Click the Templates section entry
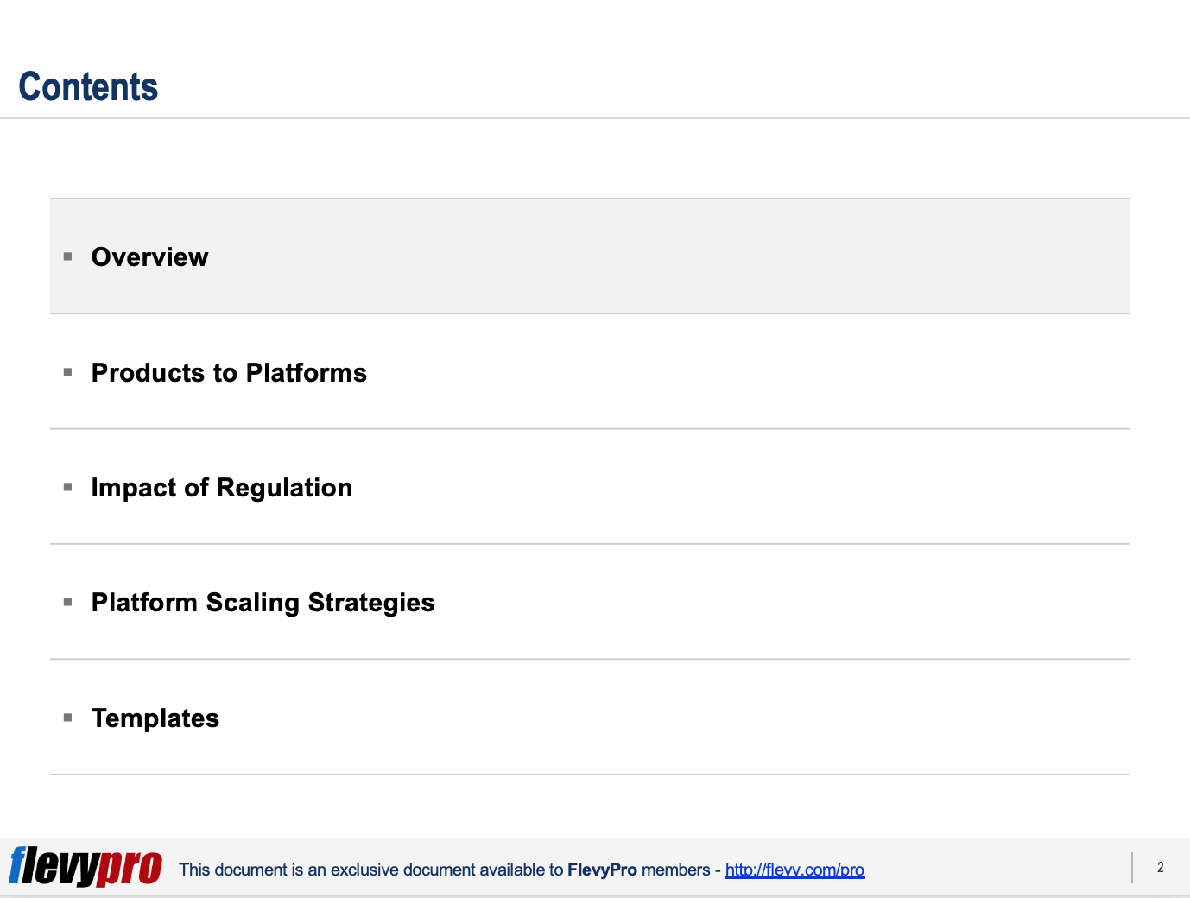The image size is (1190, 898). point(155,718)
